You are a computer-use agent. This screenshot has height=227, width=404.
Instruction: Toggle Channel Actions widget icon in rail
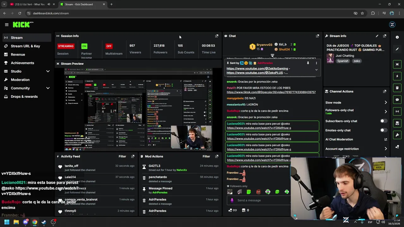pos(397,123)
